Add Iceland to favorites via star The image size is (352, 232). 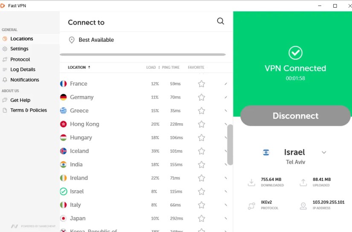[201, 151]
